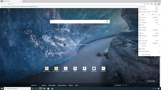The width and height of the screenshot is (161, 90).
Task: Select the News tab
Action: [x=76, y=85]
